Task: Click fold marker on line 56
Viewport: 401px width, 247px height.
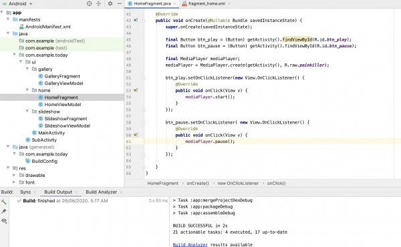Action: click(x=144, y=109)
